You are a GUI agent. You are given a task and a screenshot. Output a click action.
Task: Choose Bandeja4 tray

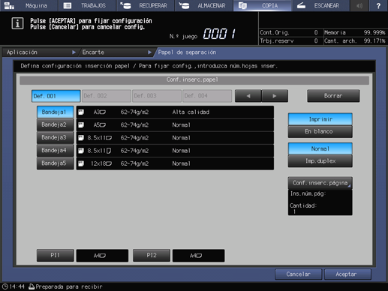coord(55,151)
